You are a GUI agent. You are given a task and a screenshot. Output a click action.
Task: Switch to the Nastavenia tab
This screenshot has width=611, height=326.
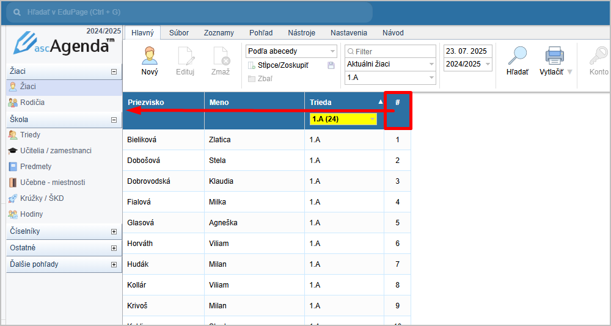pos(349,33)
